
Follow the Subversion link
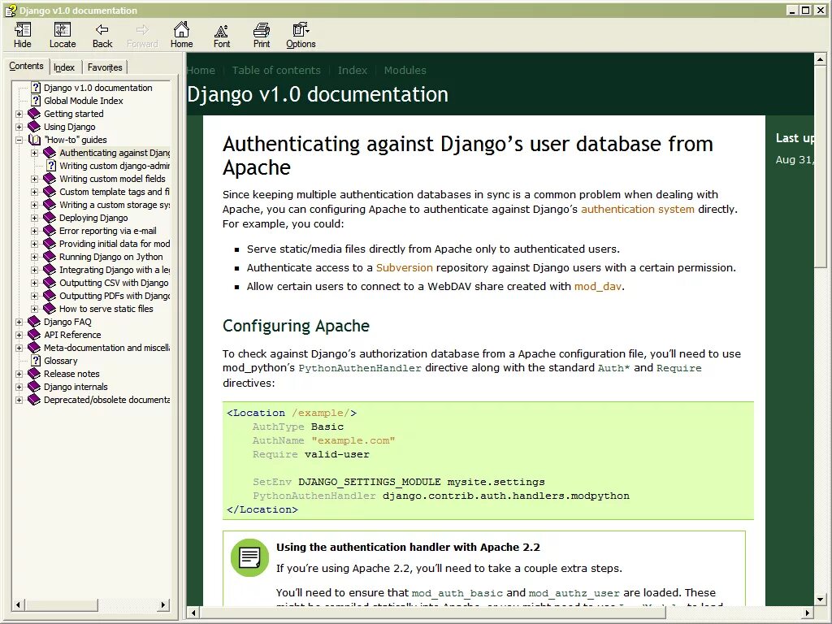click(x=405, y=267)
